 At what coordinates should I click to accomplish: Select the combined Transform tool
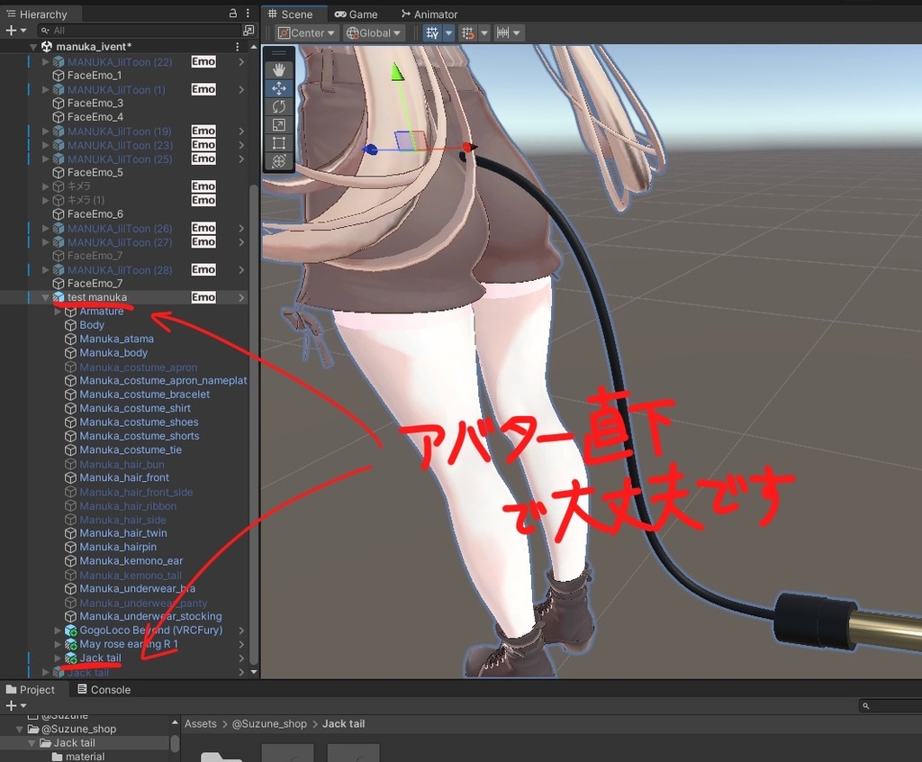pyautogui.click(x=279, y=161)
